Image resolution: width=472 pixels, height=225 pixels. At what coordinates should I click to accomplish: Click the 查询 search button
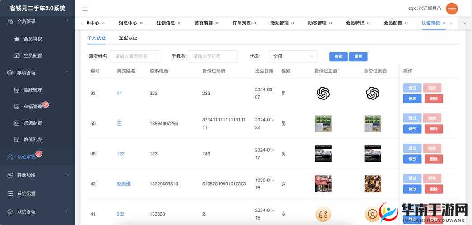[x=338, y=57]
